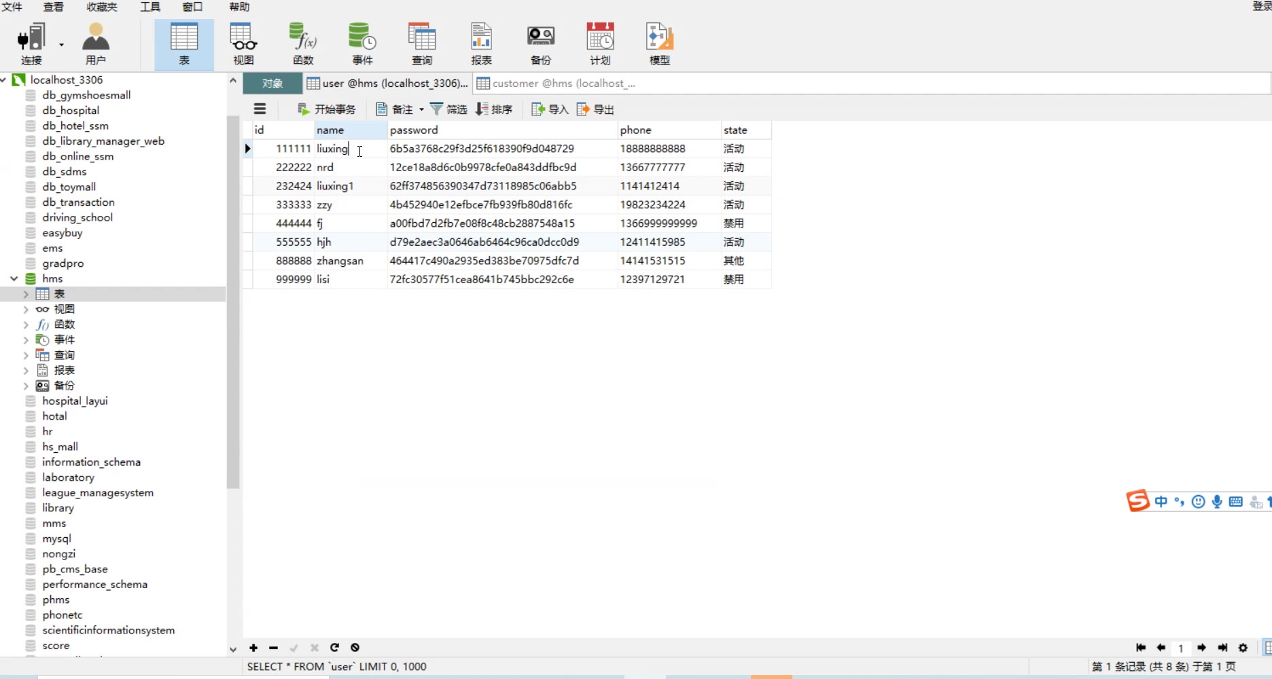This screenshot has height=679, width=1272.
Task: Click the 筛选 filter button
Action: [448, 109]
